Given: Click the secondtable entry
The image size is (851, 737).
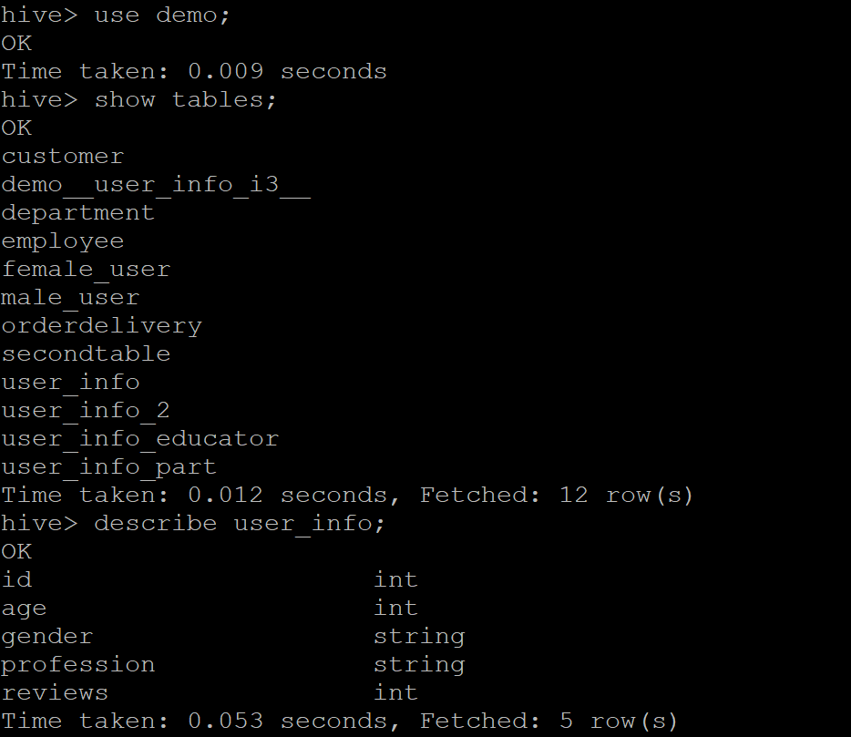Looking at the screenshot, I should pos(86,353).
